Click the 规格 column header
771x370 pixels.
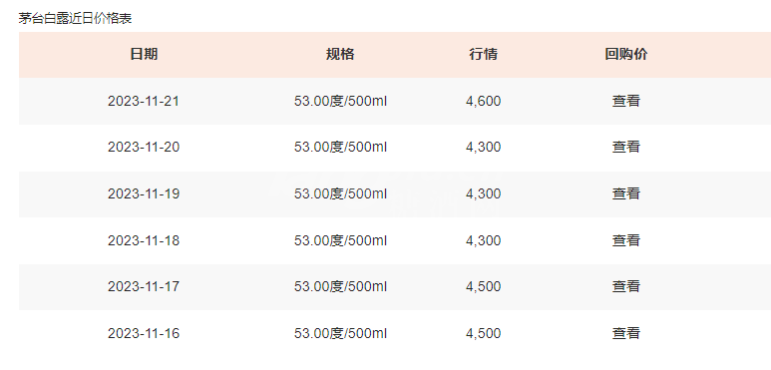point(340,54)
